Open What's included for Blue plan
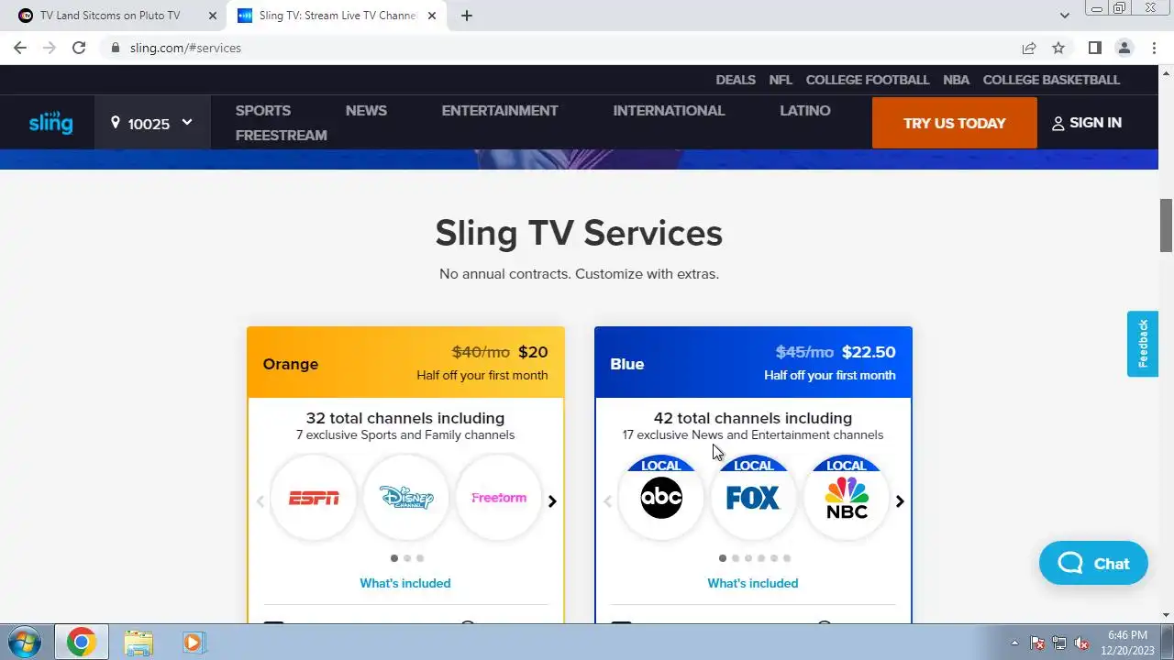 pos(753,583)
